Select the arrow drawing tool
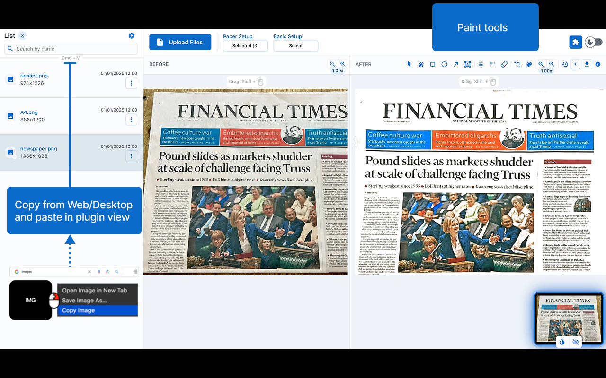606x378 pixels. [456, 64]
